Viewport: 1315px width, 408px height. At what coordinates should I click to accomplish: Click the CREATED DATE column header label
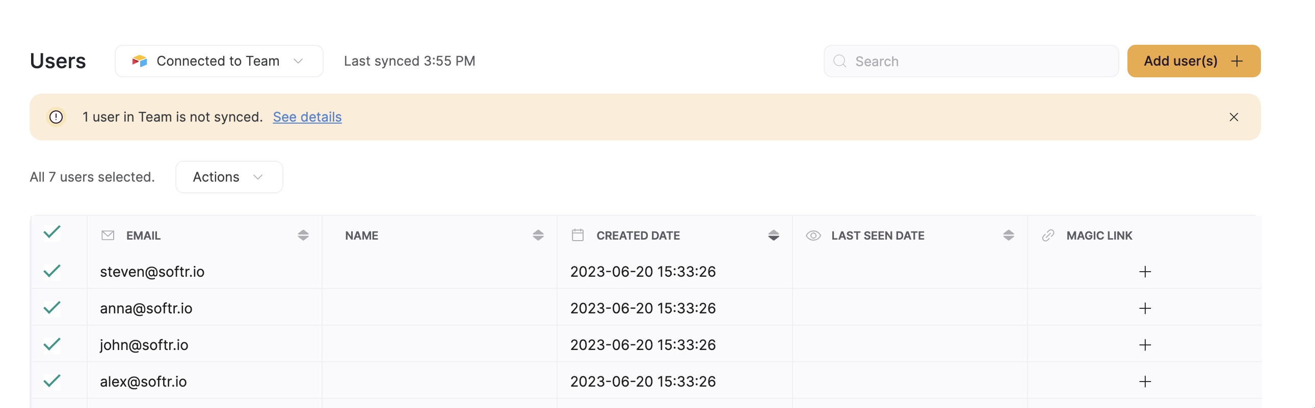pos(638,236)
